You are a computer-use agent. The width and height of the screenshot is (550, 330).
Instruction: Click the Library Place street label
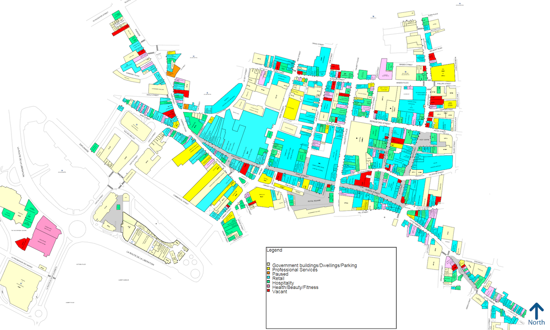pyautogui.click(x=269, y=186)
